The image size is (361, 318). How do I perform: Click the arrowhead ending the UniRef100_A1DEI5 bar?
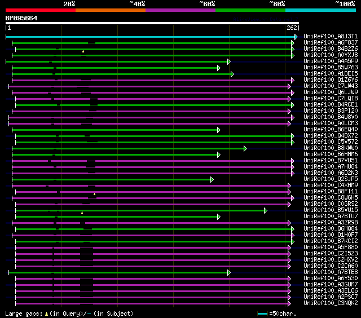[232, 74]
